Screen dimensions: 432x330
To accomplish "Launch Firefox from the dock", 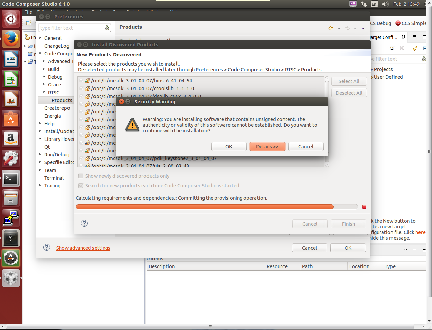I will pos(11,39).
